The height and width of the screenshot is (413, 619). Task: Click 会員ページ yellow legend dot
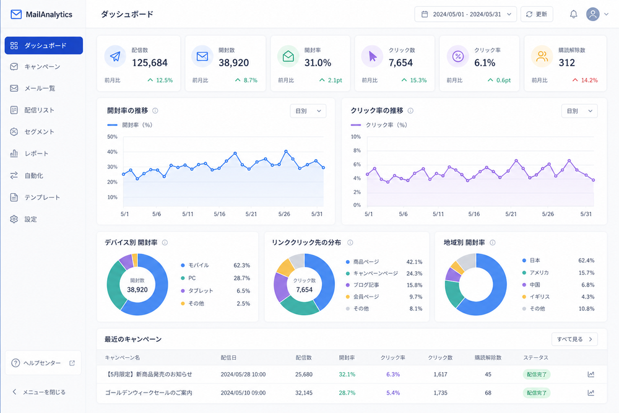(x=348, y=297)
